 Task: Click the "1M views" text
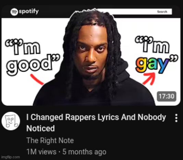[41, 151]
